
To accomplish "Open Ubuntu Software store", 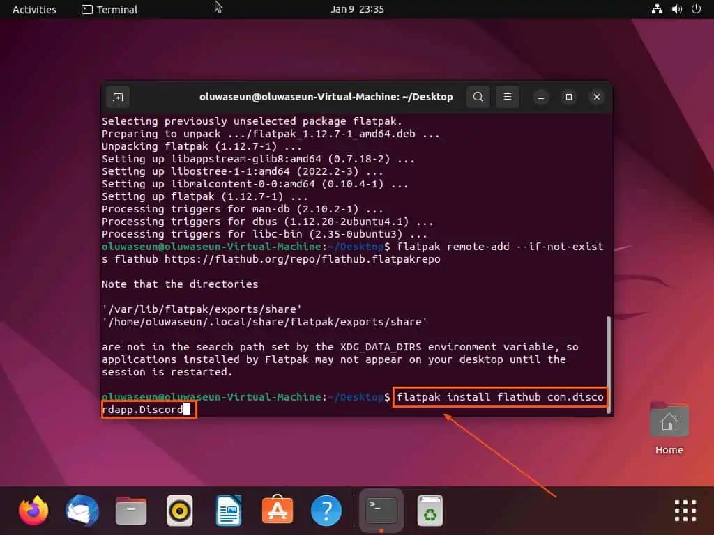I will click(x=278, y=511).
